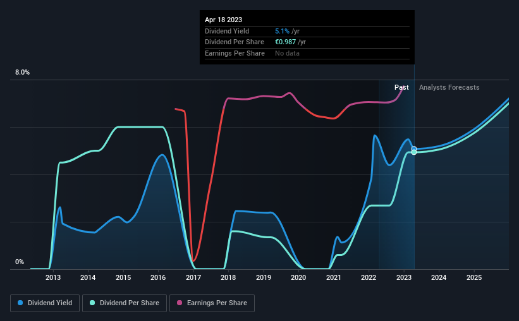The height and width of the screenshot is (321, 519).
Task: Click the 2016 x-axis label
Action: tap(158, 277)
